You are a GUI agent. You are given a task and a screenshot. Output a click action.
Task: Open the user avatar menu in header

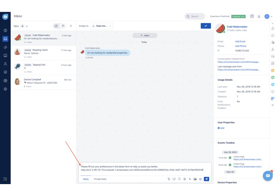click(x=268, y=17)
